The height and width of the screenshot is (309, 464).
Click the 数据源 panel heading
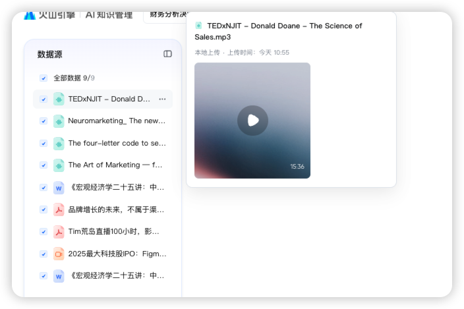coord(49,55)
